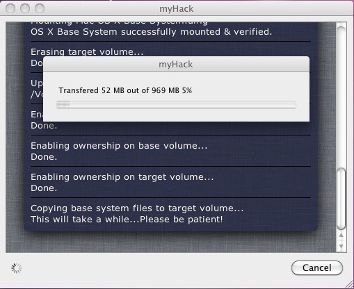Screen dimensions: 354x289
Task: Select the 'Copying base system files' log line
Action: (x=137, y=208)
